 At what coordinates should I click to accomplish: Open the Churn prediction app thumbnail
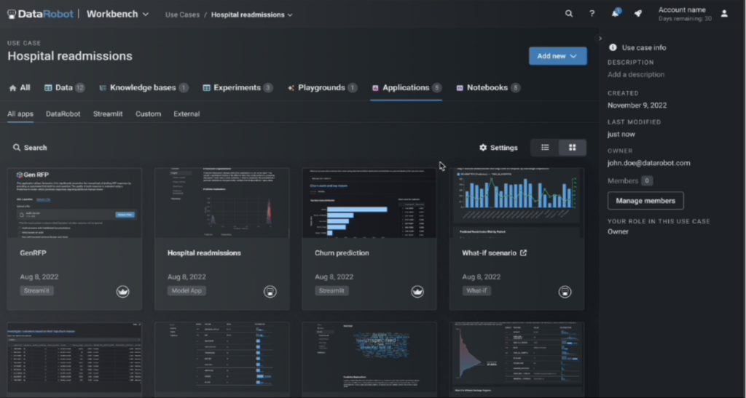coord(369,203)
